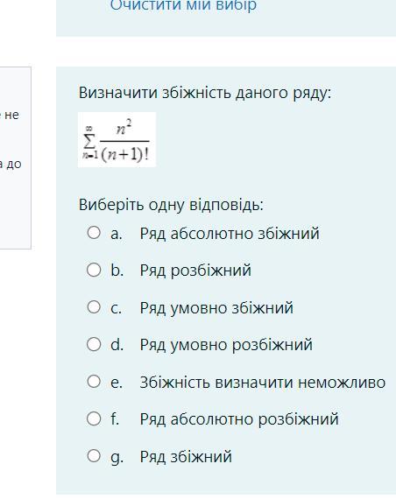The height and width of the screenshot is (499, 396).
Task: Select radio button for option b
Action: pos(94,270)
